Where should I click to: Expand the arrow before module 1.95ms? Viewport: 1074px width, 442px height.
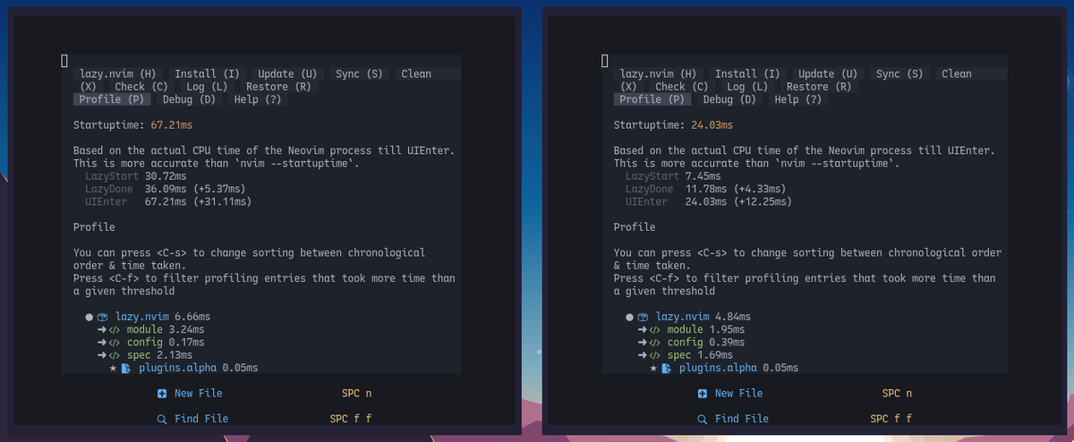(x=643, y=329)
